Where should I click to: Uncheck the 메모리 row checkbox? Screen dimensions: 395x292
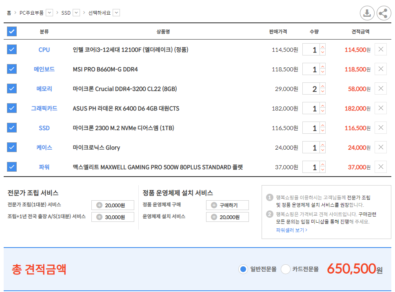[x=12, y=88]
